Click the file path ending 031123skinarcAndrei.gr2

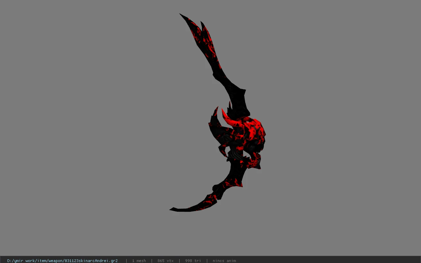coord(62,261)
